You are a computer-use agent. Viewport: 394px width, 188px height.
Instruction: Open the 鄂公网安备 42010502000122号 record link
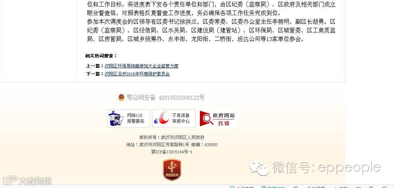(x=166, y=97)
